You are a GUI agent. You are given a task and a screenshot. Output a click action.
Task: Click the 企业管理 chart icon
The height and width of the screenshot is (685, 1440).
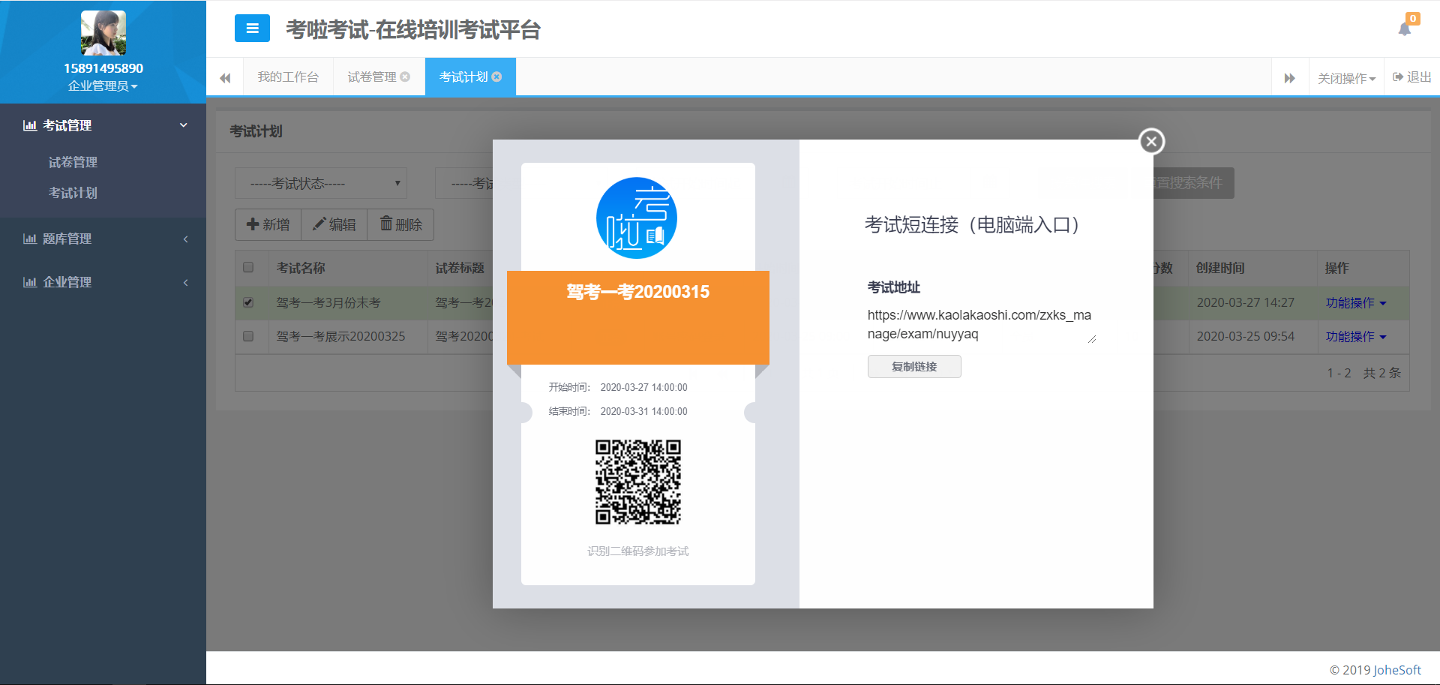(30, 282)
